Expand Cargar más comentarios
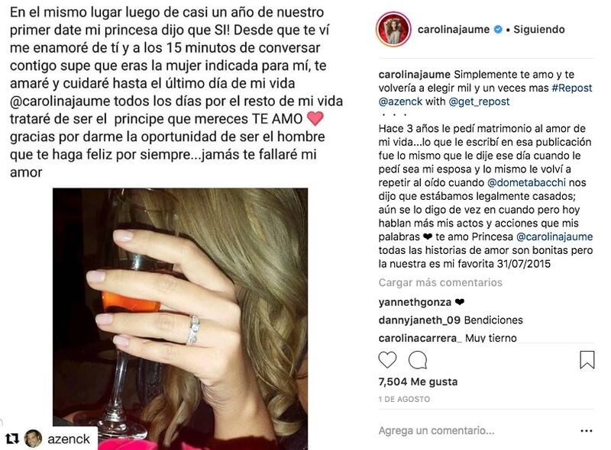The image size is (611, 450). 441,282
